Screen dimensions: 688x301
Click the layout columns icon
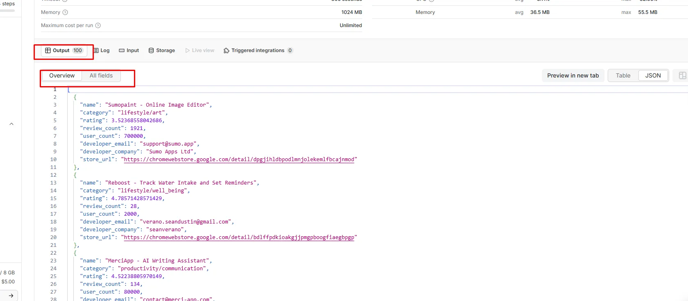(x=682, y=75)
